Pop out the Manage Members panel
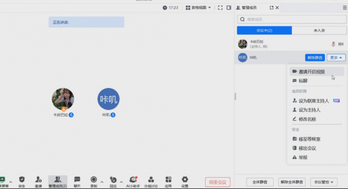Image resolution: width=348 pixels, height=189 pixels. click(271, 8)
